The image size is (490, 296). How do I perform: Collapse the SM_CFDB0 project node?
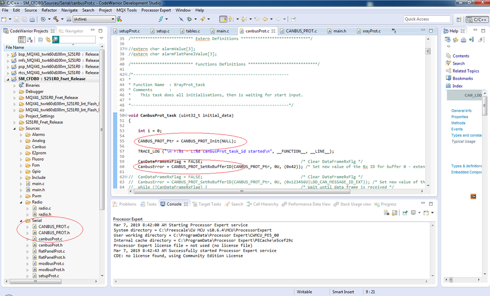coord(8,79)
